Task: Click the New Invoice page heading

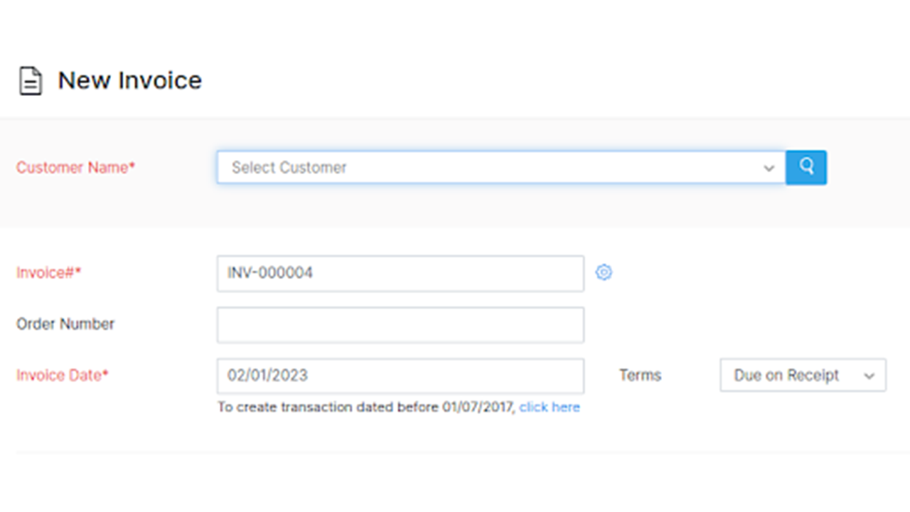Action: point(129,80)
